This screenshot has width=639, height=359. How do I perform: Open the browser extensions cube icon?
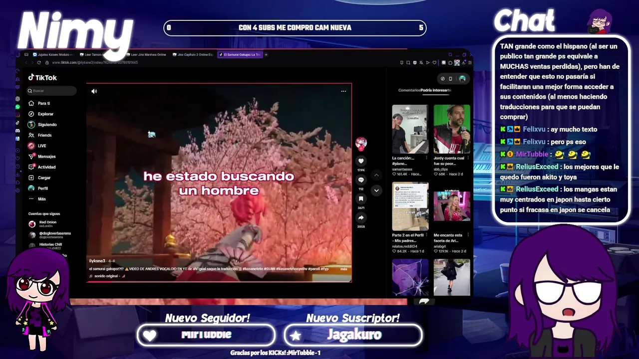tap(450, 62)
